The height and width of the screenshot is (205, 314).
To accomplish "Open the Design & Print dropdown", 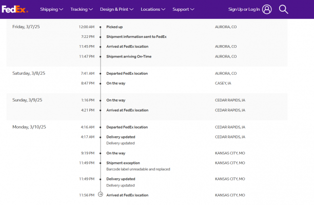I will coord(117,9).
